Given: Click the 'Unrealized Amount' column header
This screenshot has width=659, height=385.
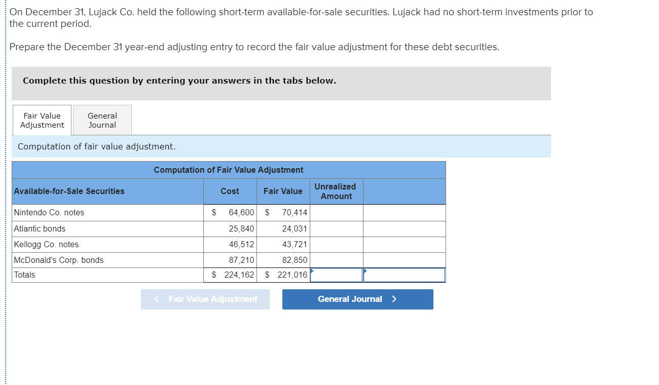Looking at the screenshot, I should 336,191.
